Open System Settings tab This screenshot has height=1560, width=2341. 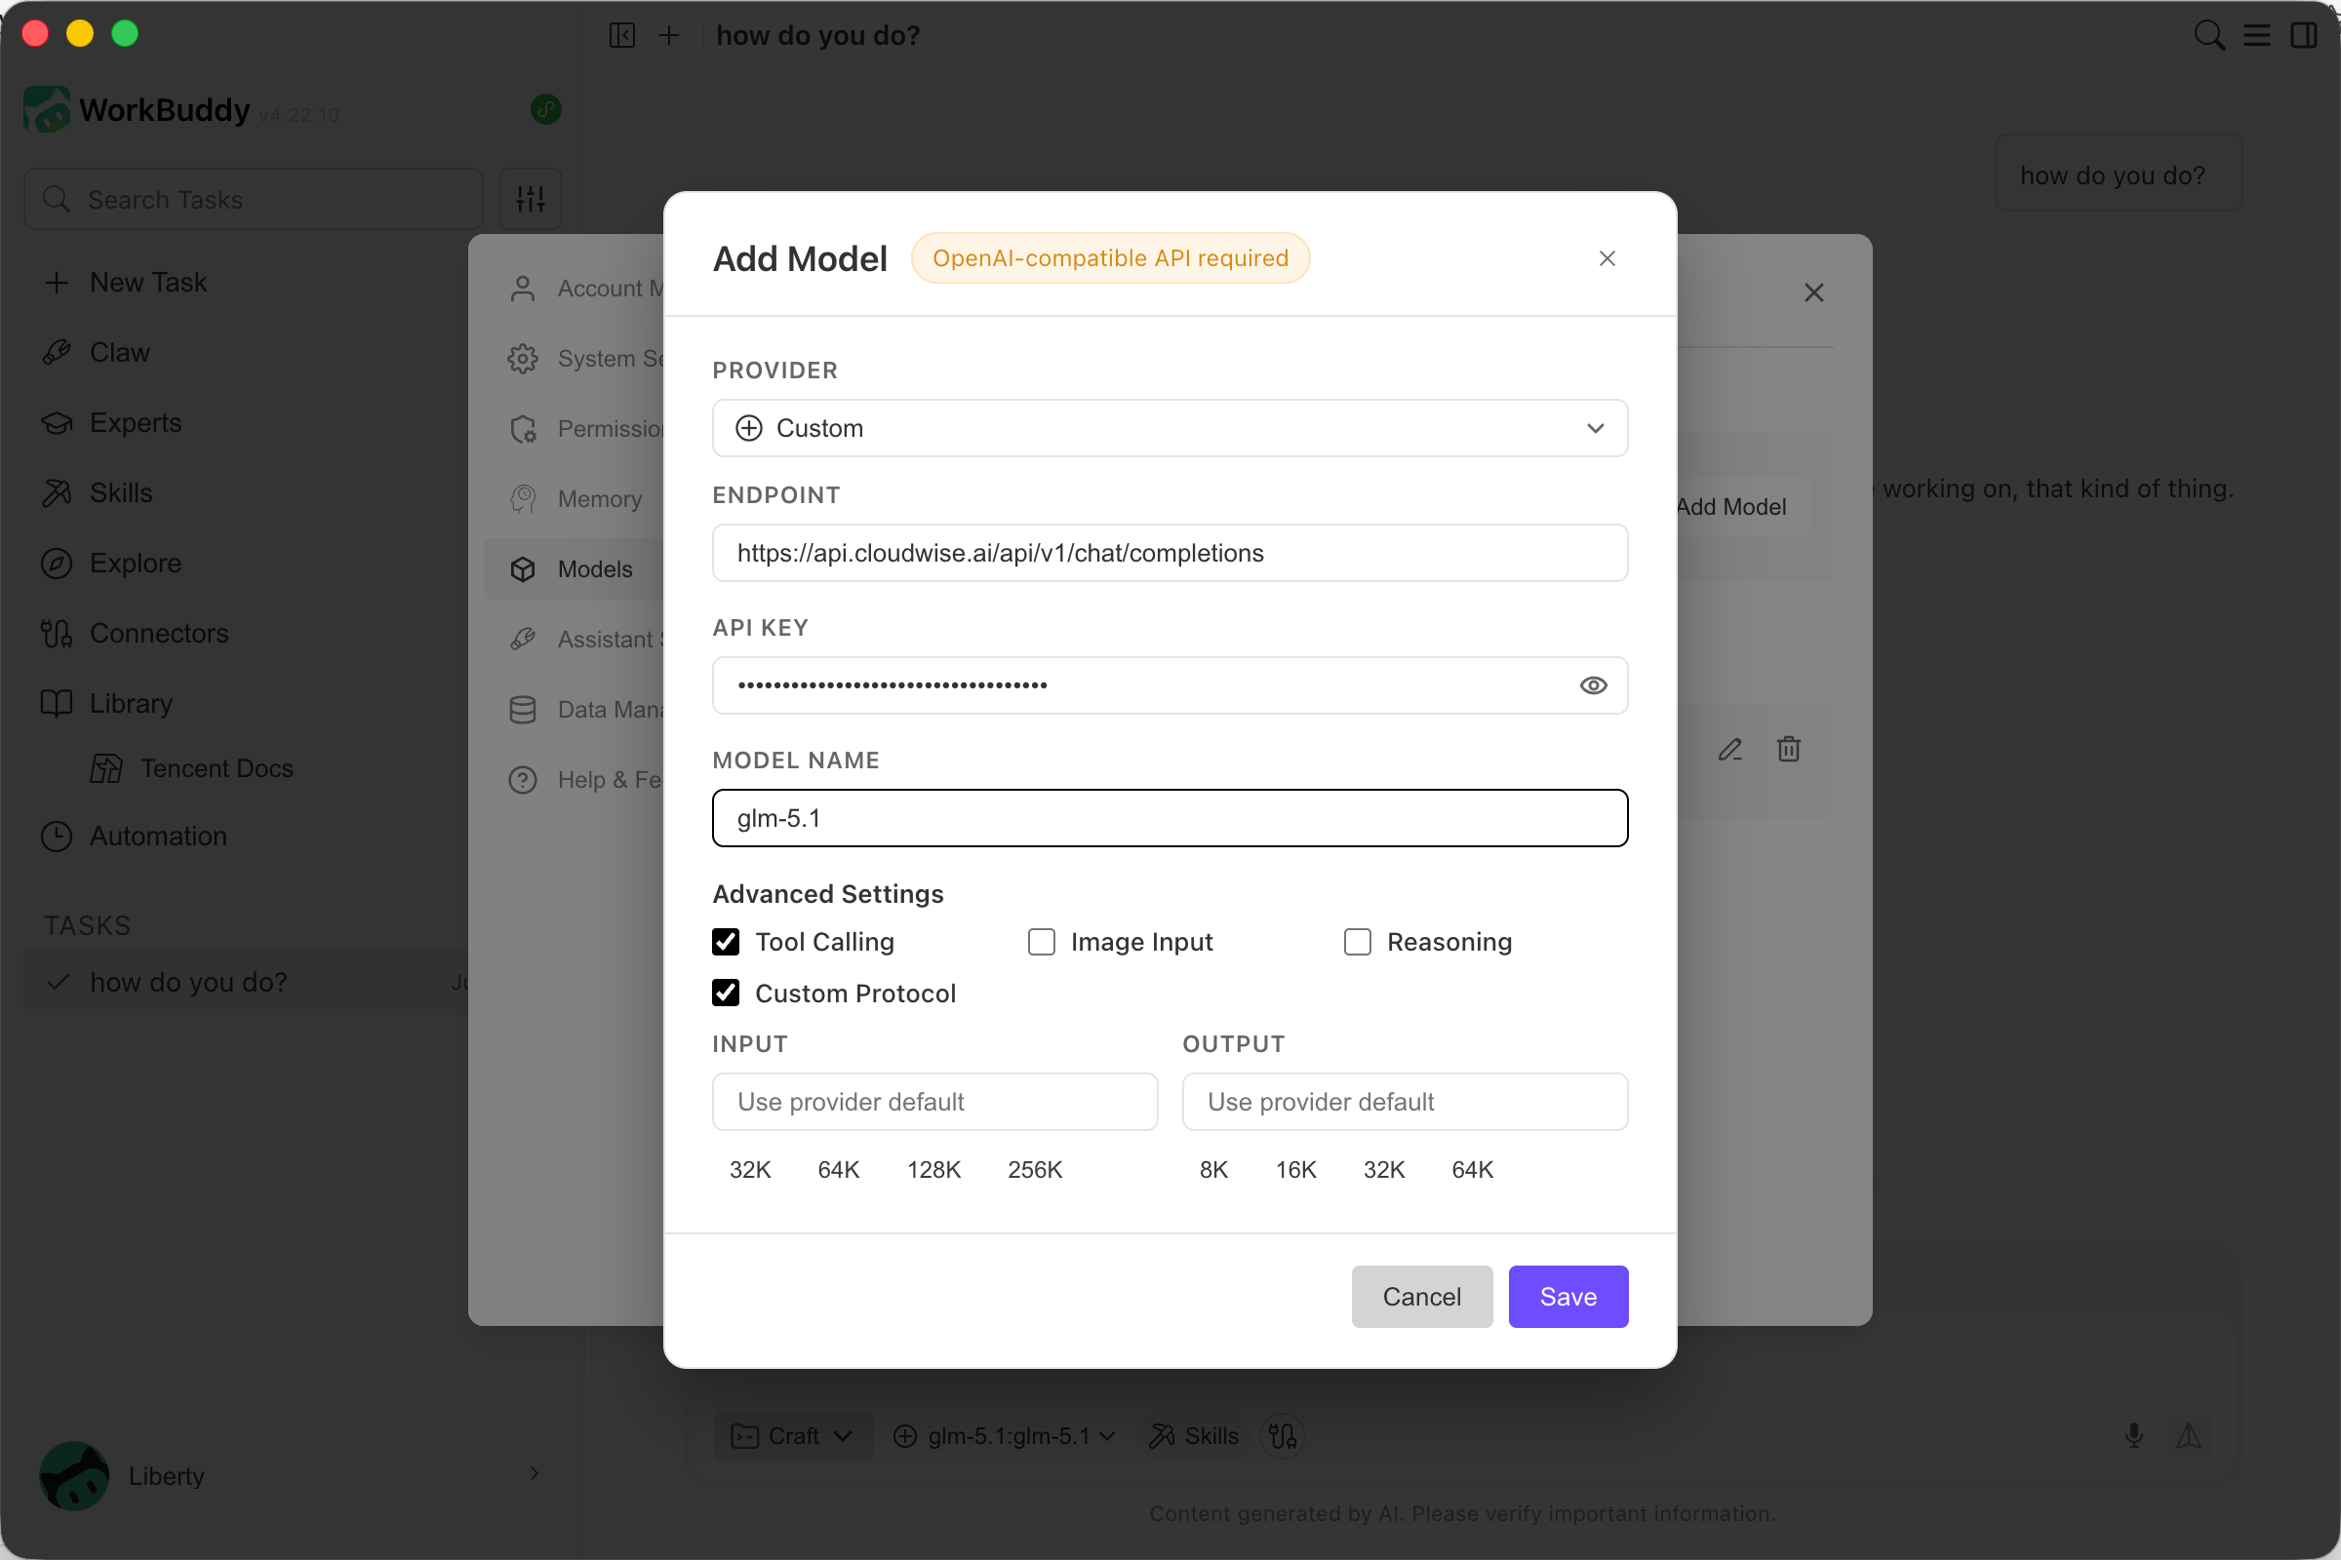pyautogui.click(x=575, y=358)
